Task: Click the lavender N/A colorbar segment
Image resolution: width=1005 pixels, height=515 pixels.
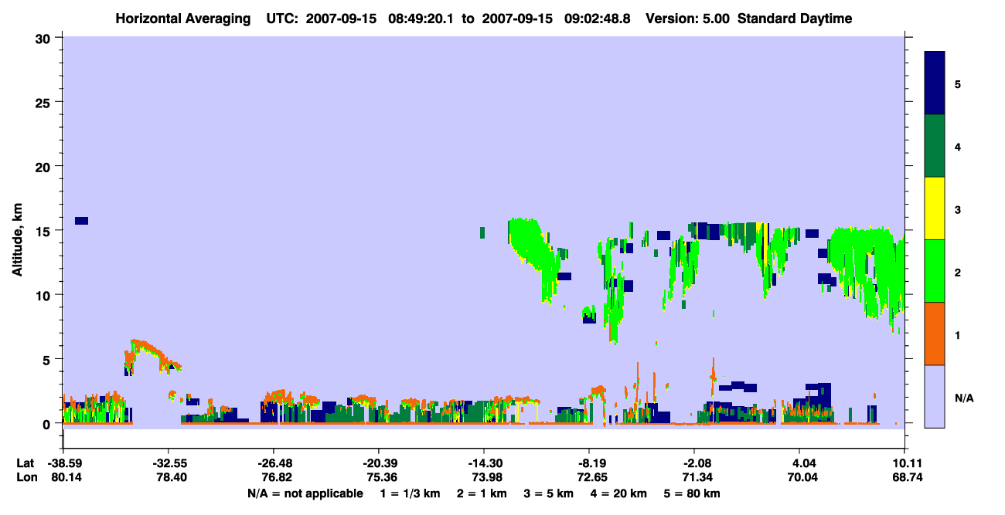Action: (935, 396)
